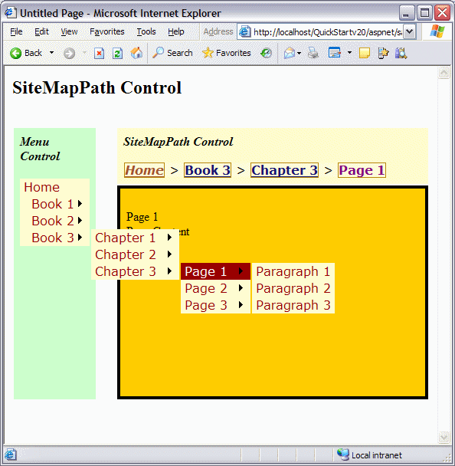
Task: Open Forward button history dropdown arrow
Action: click(x=84, y=53)
